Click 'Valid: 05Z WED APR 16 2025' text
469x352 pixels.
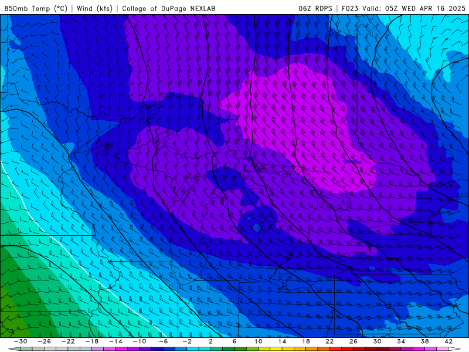(x=414, y=8)
